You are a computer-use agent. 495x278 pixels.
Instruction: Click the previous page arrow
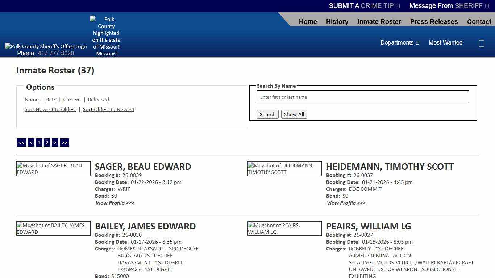(x=31, y=142)
